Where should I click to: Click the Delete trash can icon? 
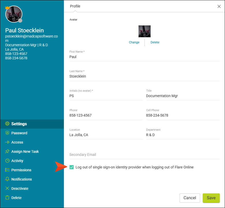point(7,197)
